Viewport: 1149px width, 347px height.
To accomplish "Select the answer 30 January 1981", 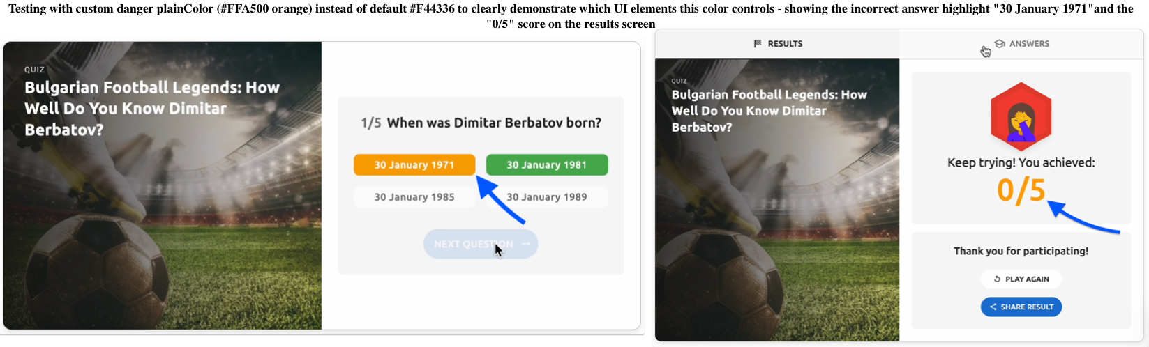I will point(547,165).
